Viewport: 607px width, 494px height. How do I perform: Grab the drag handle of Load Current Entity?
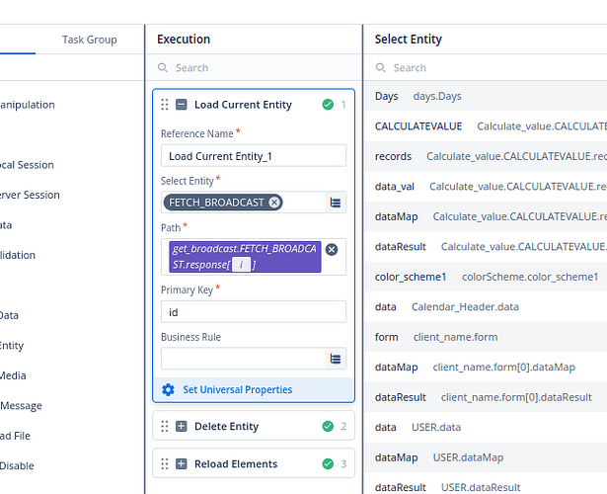(x=165, y=105)
